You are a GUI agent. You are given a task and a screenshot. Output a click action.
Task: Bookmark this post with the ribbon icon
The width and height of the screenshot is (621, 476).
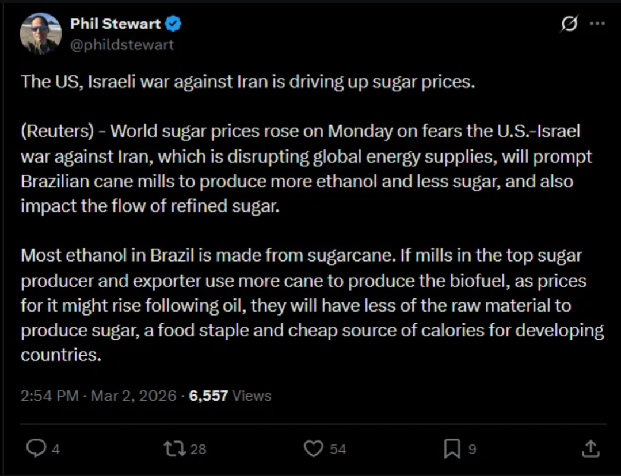coord(452,448)
